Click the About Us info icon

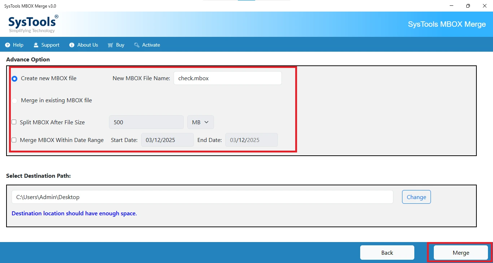click(71, 45)
